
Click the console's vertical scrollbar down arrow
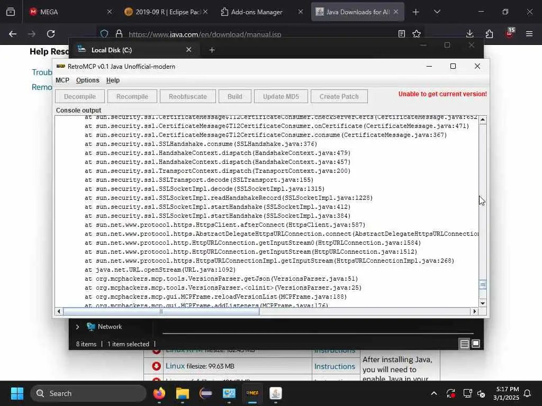(x=483, y=303)
